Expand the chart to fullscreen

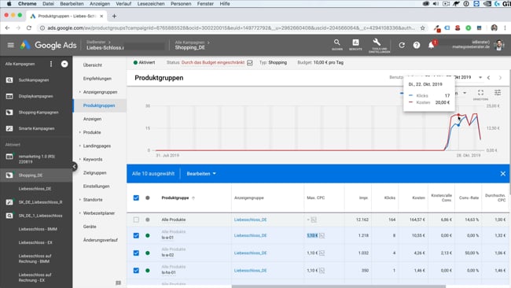click(480, 94)
